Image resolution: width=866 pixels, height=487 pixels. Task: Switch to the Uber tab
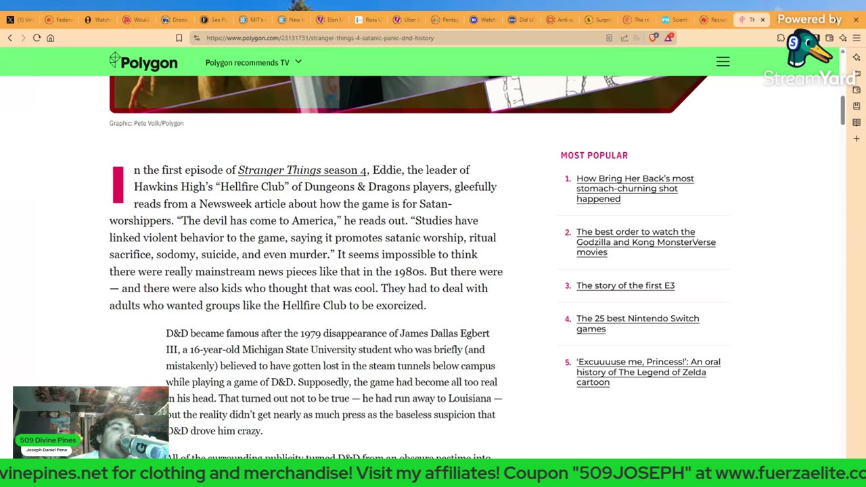pos(408,20)
